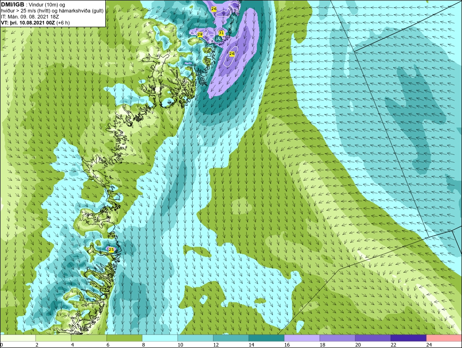Click the legend value label 24
Image resolution: width=462 pixels, height=348 pixels.
[x=429, y=345]
